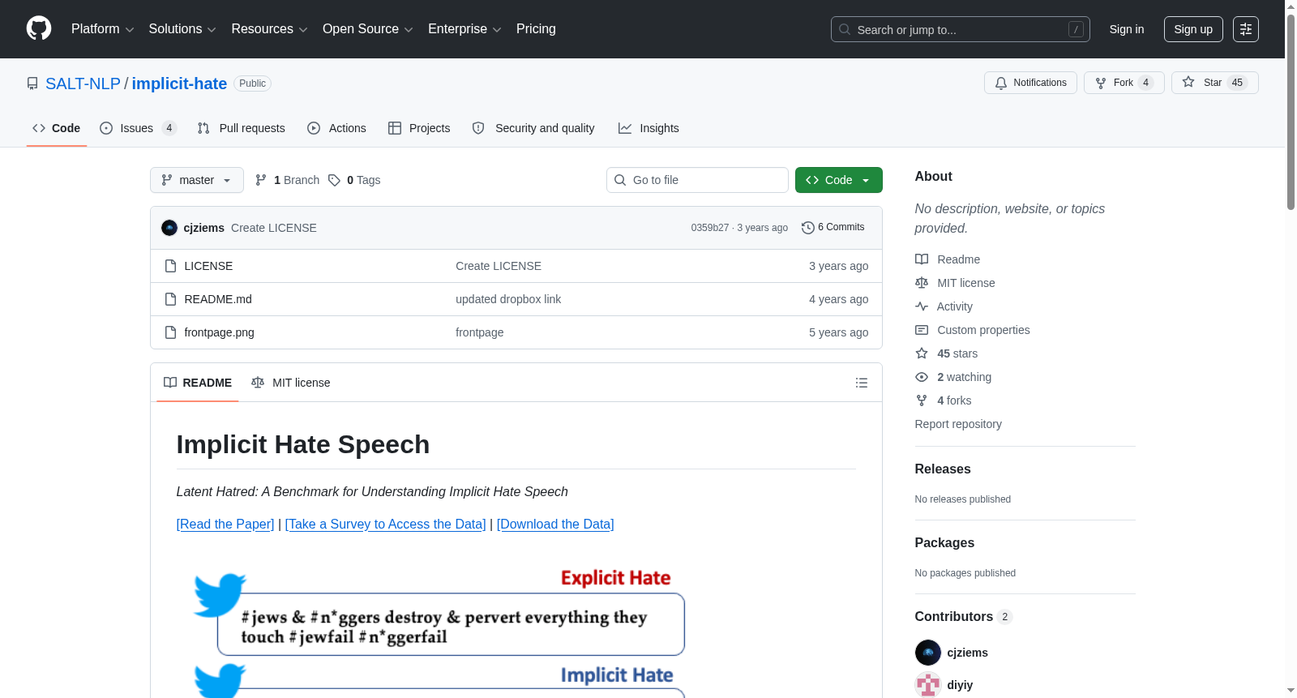Open the Pull requests tab
This screenshot has width=1297, height=698.
[242, 128]
